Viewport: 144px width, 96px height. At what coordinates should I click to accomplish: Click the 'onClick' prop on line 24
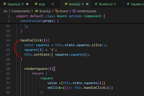tap(54, 88)
